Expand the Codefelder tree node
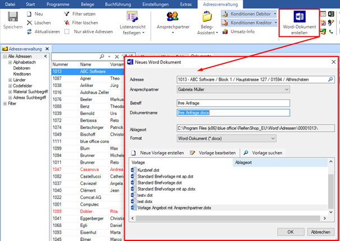340x241 pixels. tap(10, 86)
